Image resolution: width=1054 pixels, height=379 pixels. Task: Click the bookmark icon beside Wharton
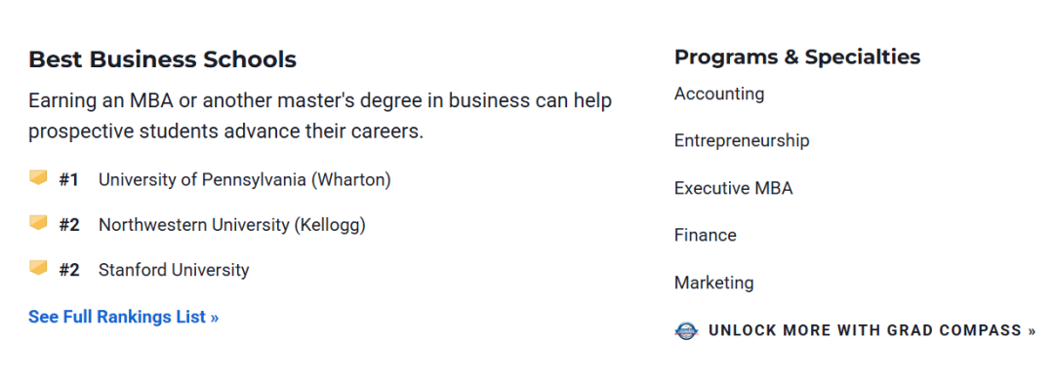[x=38, y=178]
